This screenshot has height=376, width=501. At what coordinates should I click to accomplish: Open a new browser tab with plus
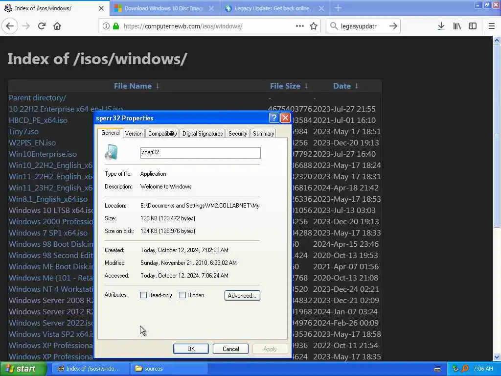coord(338,8)
